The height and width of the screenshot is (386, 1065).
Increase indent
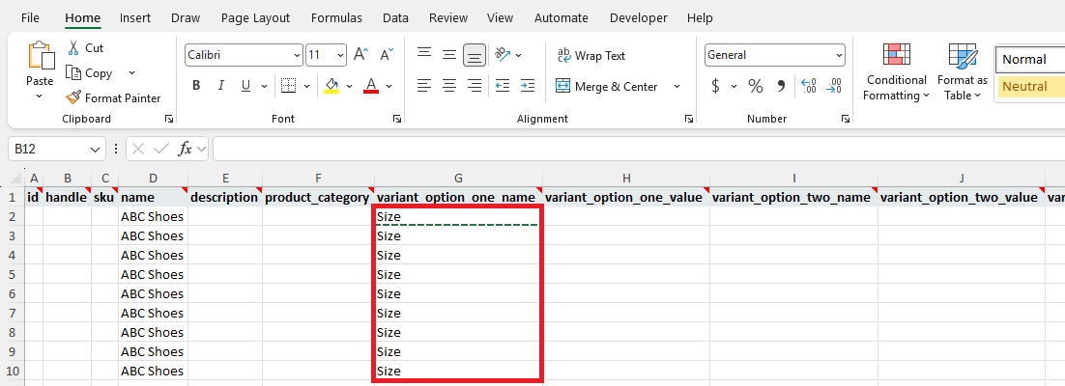(x=527, y=86)
